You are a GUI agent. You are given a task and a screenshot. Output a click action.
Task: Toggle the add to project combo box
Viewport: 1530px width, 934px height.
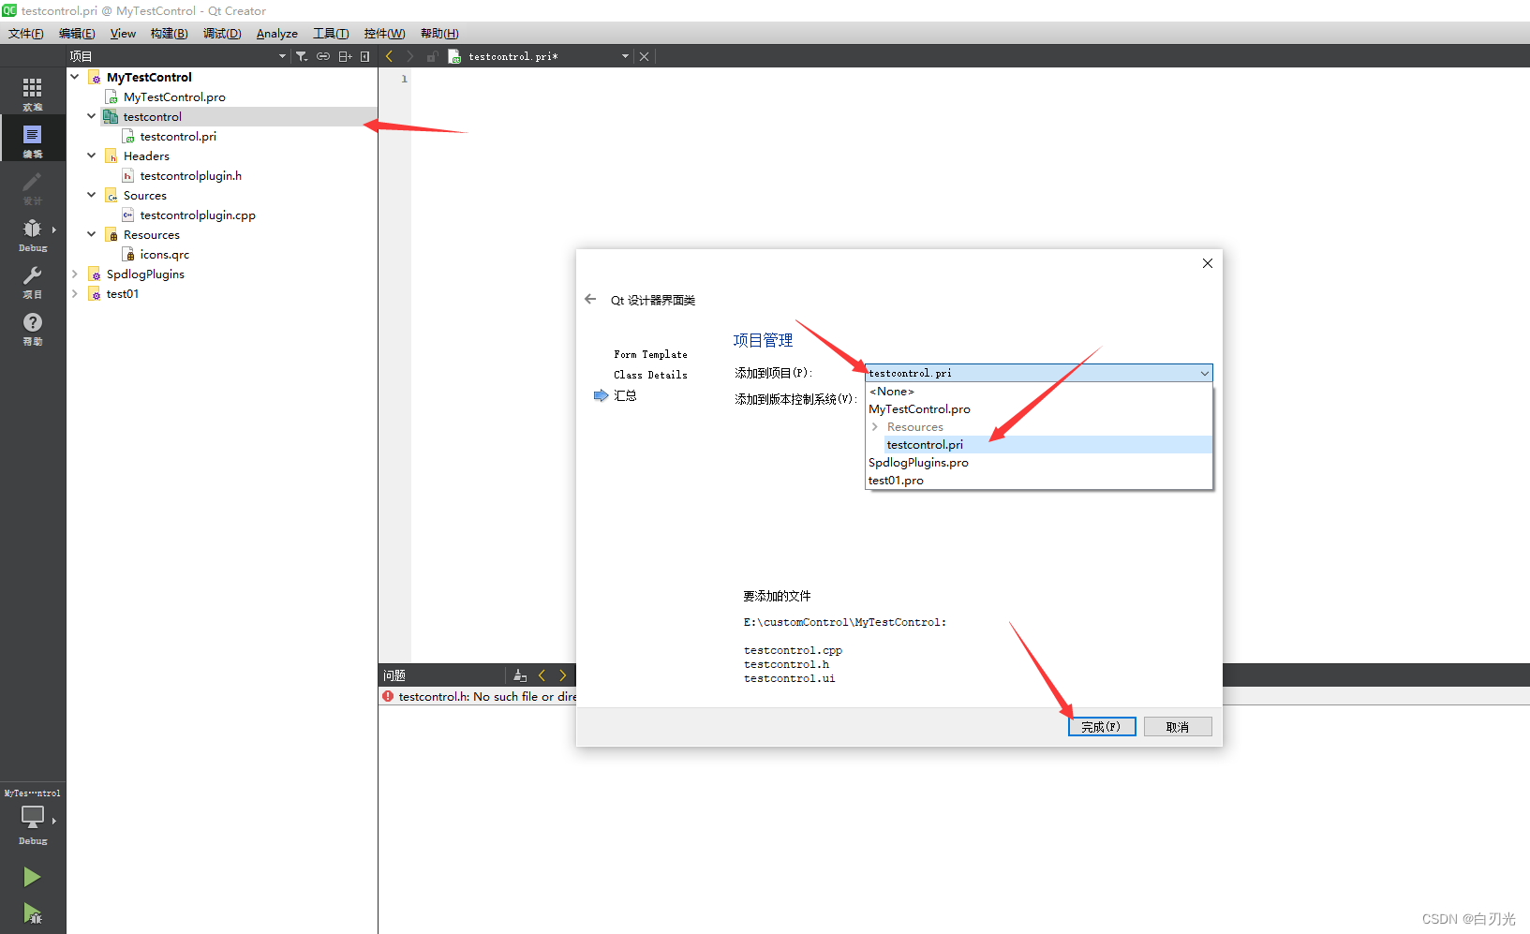[x=1039, y=373]
